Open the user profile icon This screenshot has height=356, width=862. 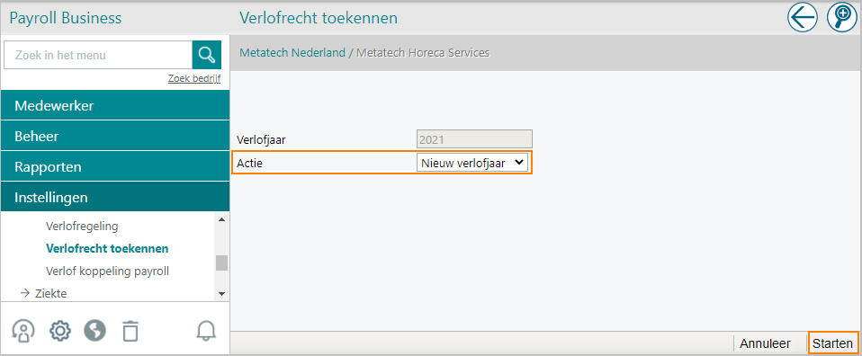[23, 331]
